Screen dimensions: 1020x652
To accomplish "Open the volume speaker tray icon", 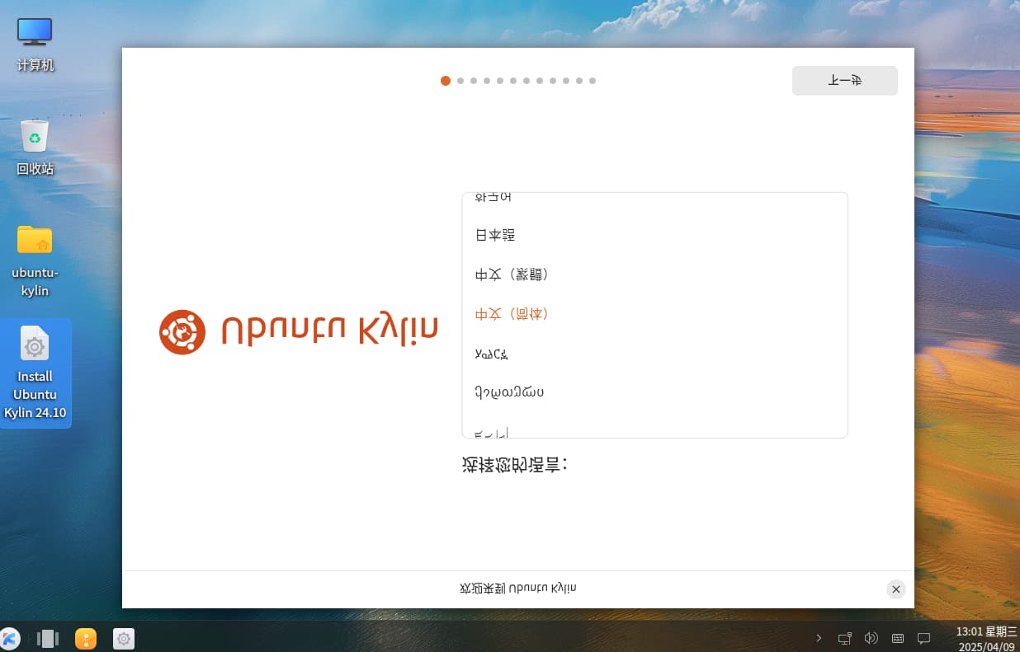I will pos(871,638).
